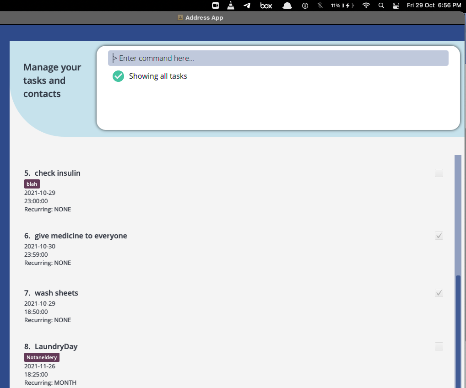The height and width of the screenshot is (388, 466).
Task: Click time '23:59:00' of give medicine task
Action: 36,254
